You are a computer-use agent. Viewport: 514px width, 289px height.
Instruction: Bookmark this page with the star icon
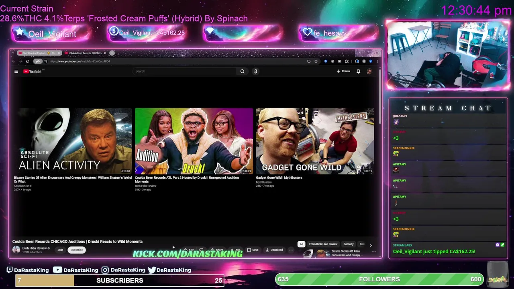[x=316, y=61]
